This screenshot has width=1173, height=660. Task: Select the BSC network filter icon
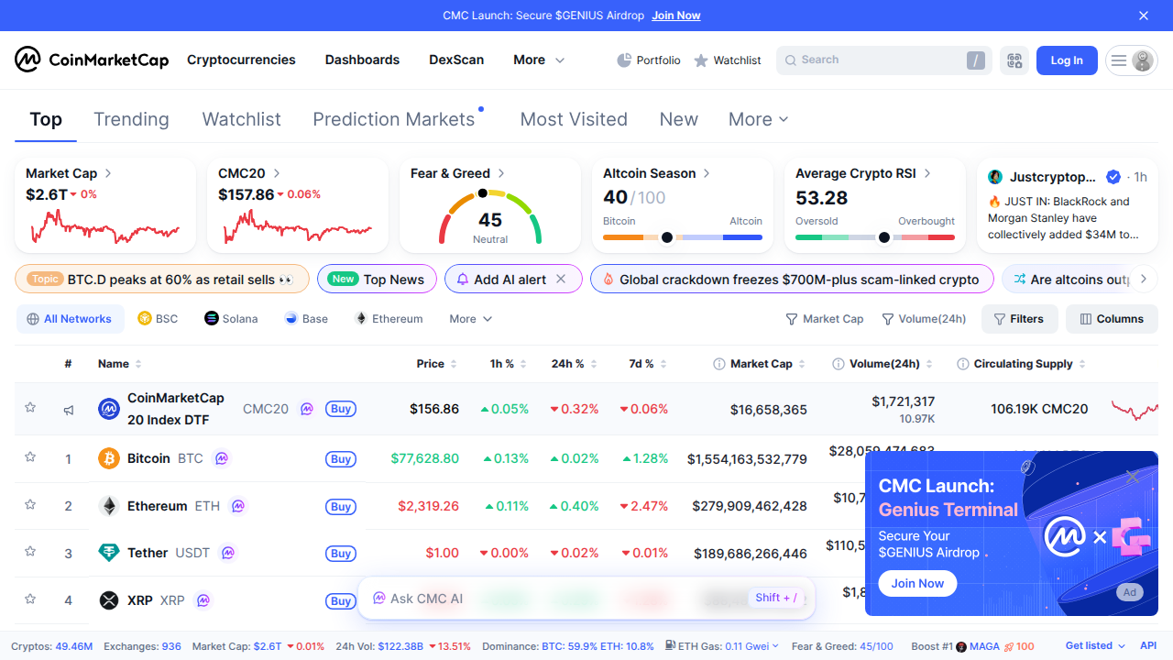[x=144, y=318]
